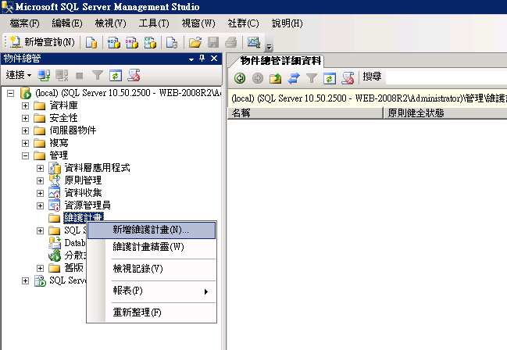Expand the 資料層應用程式 node
Image resolution: width=507 pixels, height=350 pixels.
(40, 168)
